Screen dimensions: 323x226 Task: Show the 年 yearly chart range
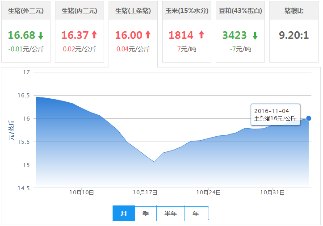196,213
